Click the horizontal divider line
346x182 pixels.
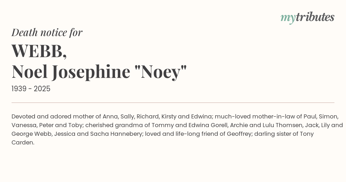[173, 103]
